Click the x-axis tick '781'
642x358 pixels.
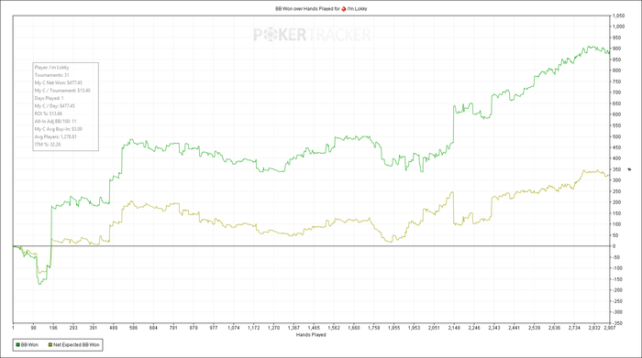tap(173, 328)
